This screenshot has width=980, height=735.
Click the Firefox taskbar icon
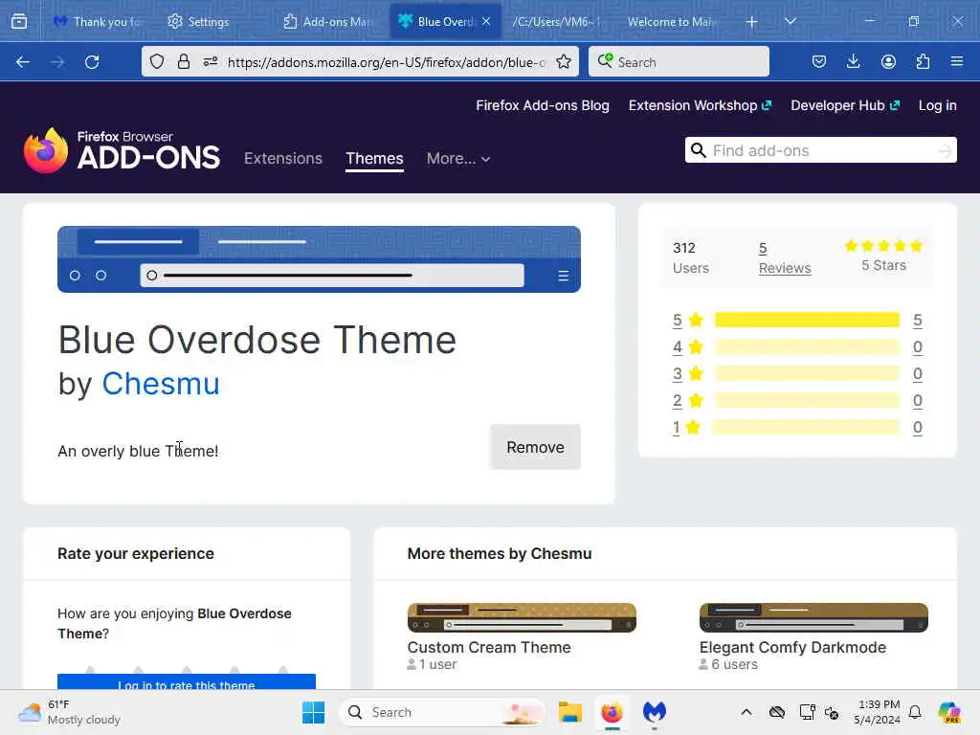coord(612,712)
